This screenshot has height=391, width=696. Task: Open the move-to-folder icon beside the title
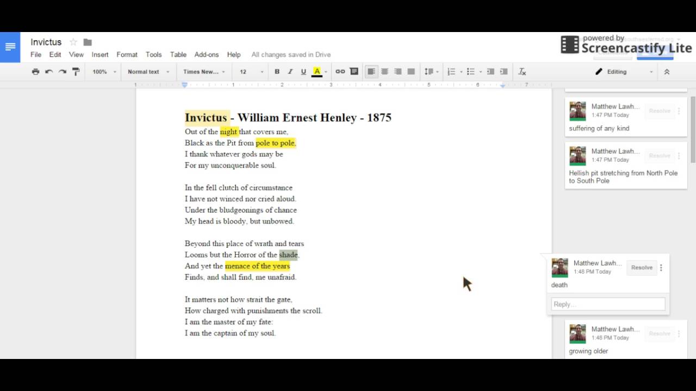point(88,42)
